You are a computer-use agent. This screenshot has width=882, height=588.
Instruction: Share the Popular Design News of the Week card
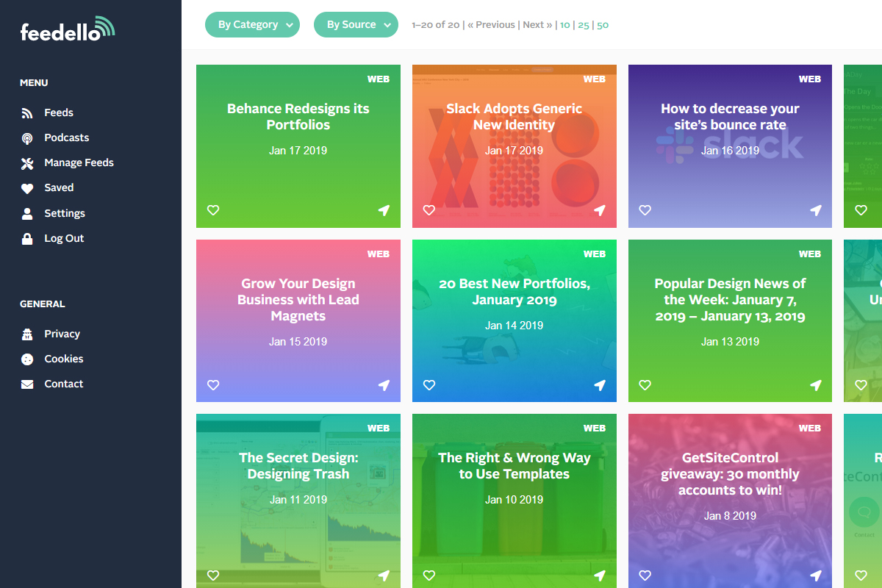click(815, 385)
